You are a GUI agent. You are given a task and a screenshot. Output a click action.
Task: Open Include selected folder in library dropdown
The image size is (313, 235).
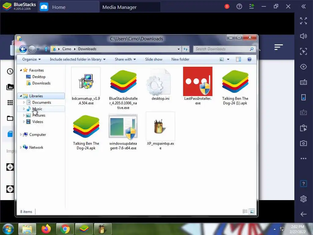coord(78,59)
